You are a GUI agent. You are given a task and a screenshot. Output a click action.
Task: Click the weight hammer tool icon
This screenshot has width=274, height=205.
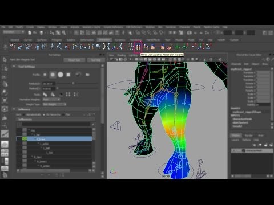pos(61,95)
